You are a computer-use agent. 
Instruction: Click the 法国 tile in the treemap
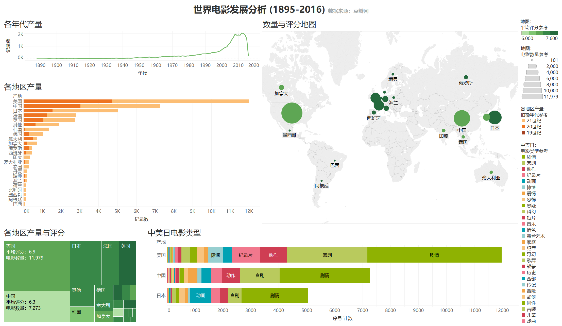(x=110, y=263)
